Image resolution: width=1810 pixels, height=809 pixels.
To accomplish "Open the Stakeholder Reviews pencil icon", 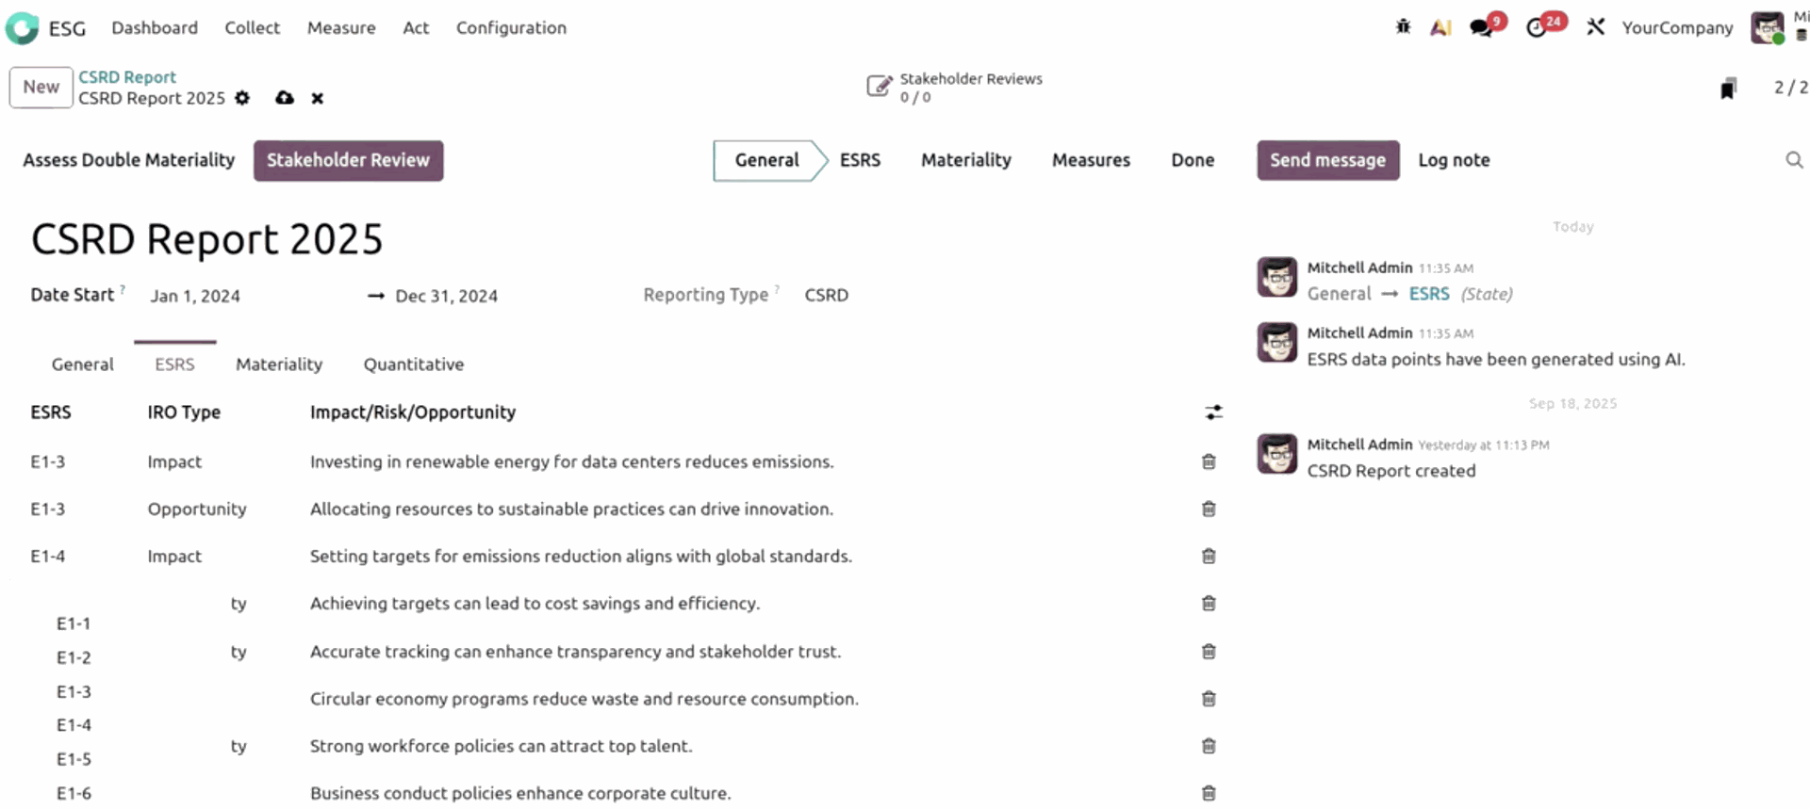I will click(880, 86).
